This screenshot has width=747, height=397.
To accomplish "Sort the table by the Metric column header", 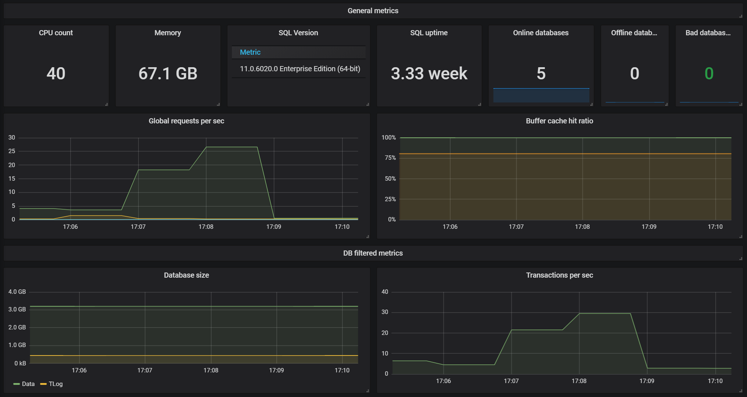I will pyautogui.click(x=250, y=52).
